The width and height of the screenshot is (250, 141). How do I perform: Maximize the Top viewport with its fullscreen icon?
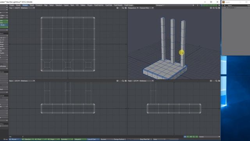click(x=126, y=8)
